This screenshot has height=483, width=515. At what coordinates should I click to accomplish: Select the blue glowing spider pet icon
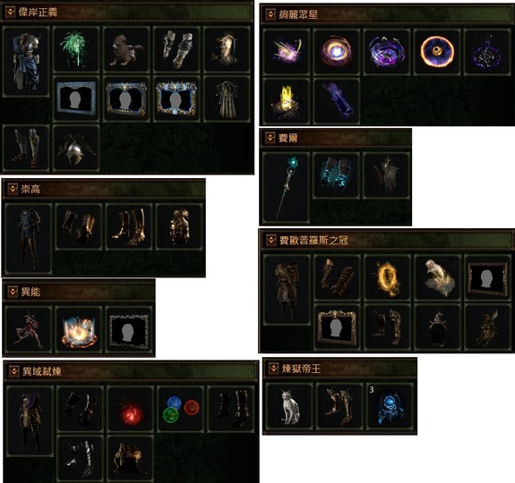point(390,406)
